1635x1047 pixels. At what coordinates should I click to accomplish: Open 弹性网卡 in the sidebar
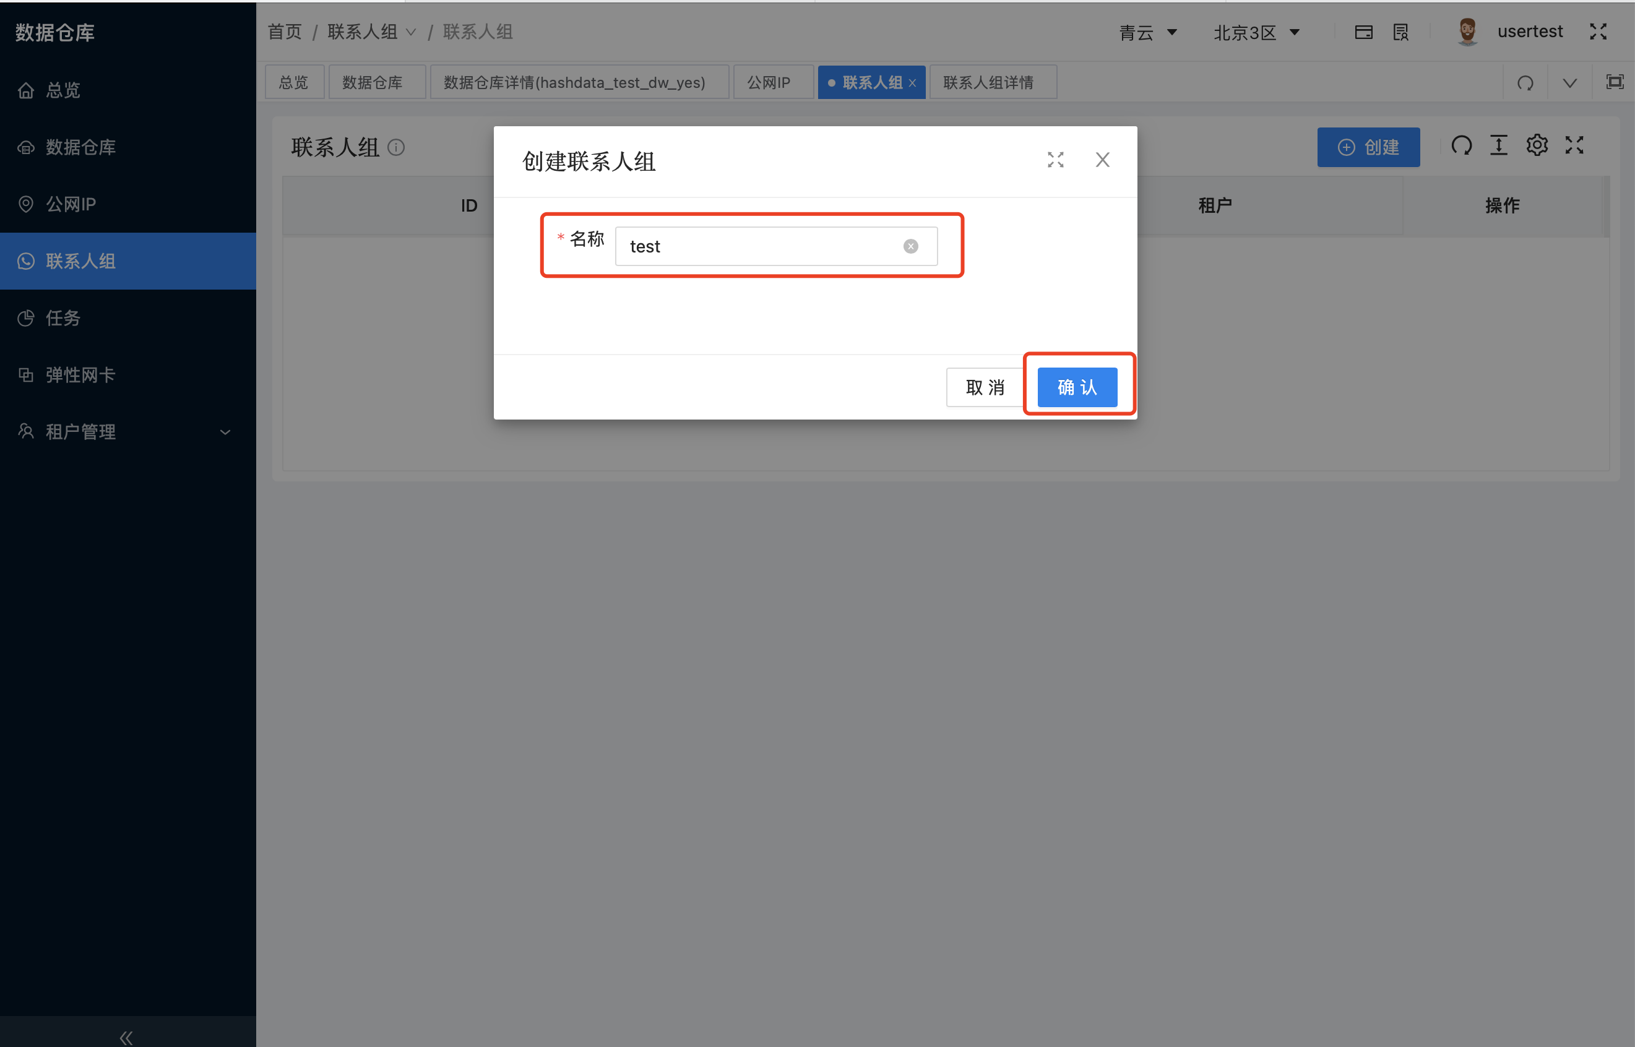(x=80, y=374)
